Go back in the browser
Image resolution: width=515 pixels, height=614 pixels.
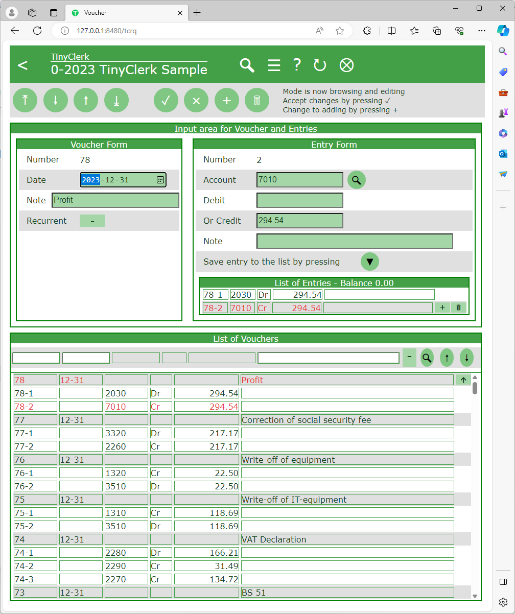(x=15, y=31)
